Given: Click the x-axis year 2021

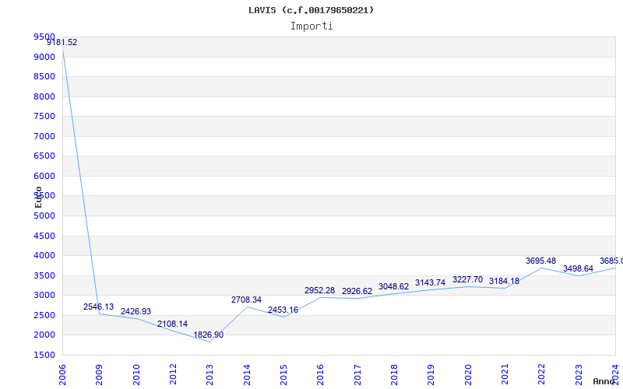Looking at the screenshot, I should click(505, 375).
